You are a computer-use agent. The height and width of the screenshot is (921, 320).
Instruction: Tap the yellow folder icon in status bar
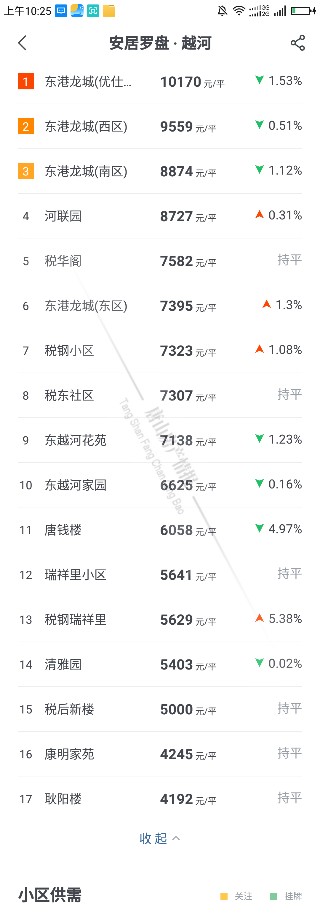(109, 11)
